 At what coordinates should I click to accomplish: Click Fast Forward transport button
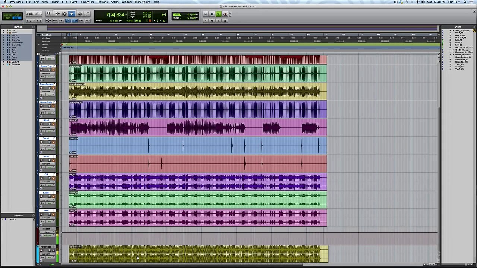[219, 21]
